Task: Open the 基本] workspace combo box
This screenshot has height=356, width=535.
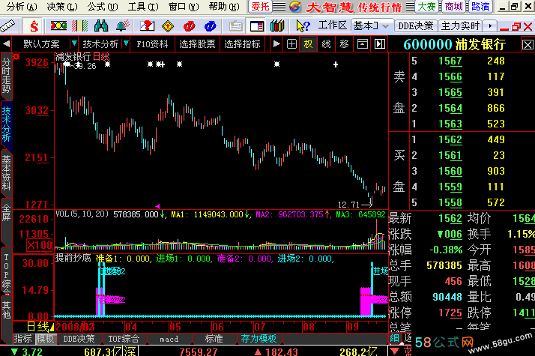Action: 371,25
